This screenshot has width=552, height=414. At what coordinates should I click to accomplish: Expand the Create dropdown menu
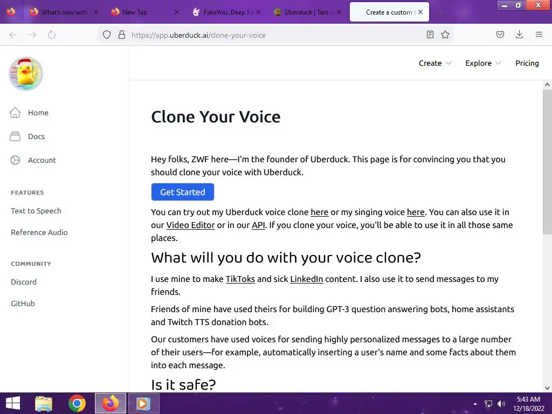435,63
